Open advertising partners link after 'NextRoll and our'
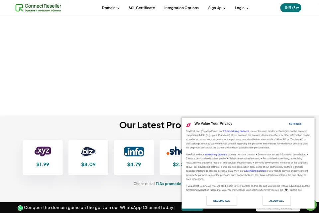Screen dimensions: 319x213 (216, 154)
